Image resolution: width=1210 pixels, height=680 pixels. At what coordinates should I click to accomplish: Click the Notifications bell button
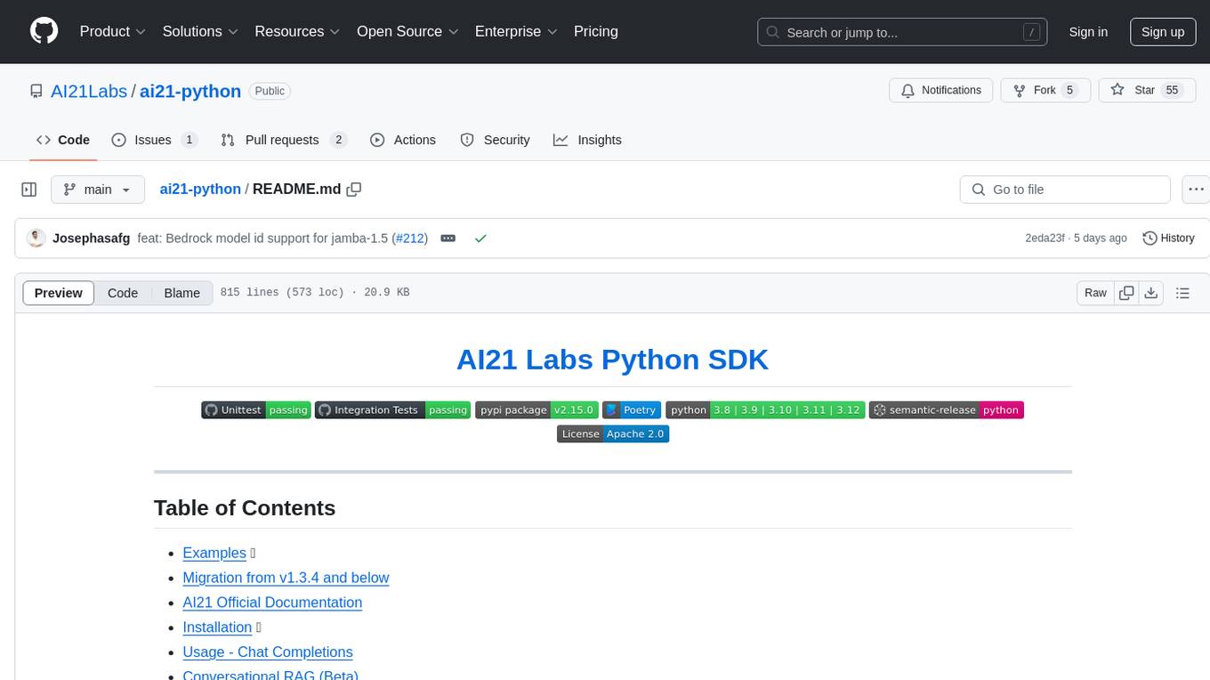[x=941, y=90]
